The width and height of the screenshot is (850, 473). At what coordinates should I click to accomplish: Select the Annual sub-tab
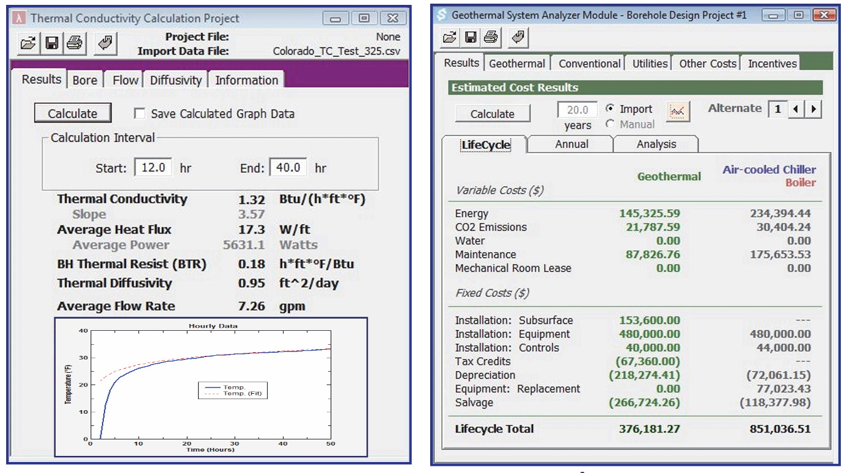(x=571, y=144)
